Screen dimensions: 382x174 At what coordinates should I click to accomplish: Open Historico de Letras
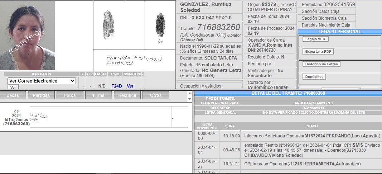pos(321,64)
